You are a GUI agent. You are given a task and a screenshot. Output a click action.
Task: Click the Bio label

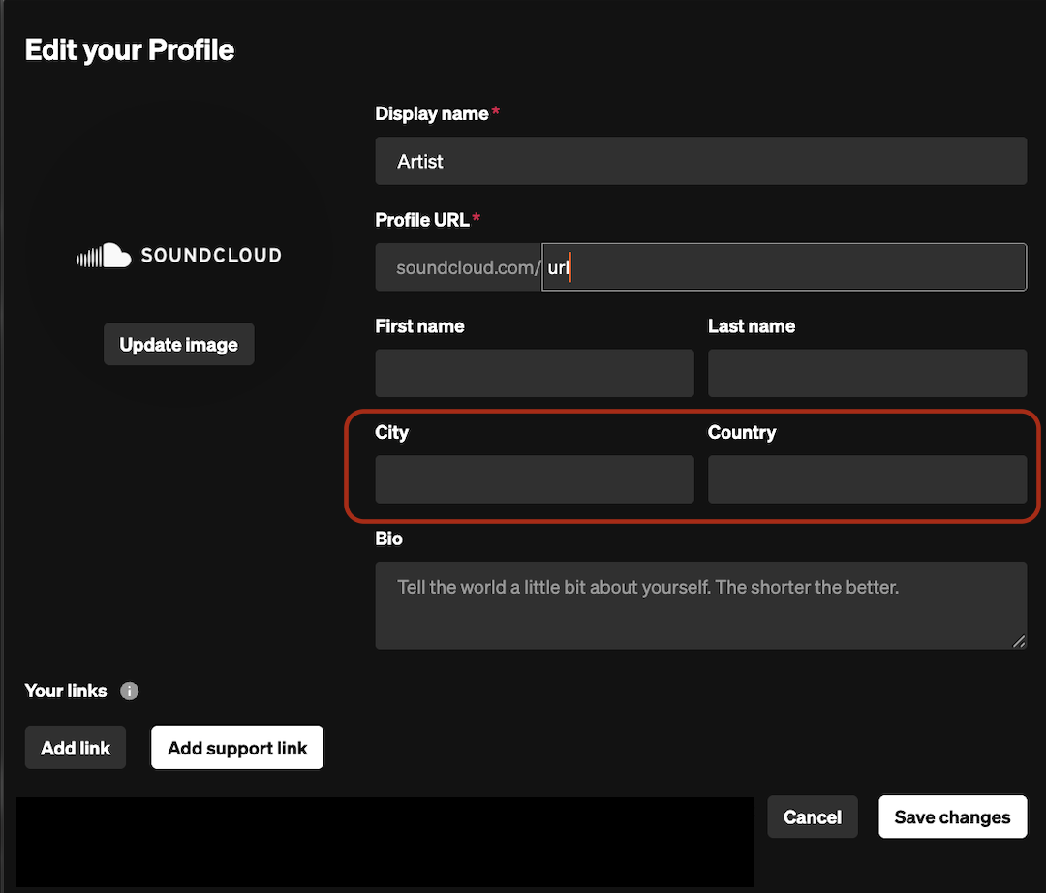click(x=389, y=539)
